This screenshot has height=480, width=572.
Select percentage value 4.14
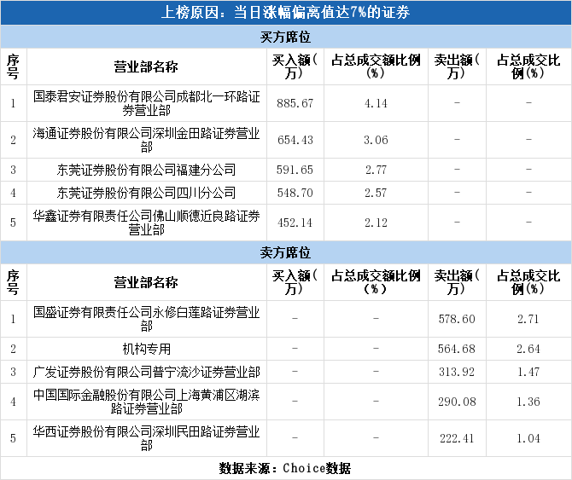coord(376,103)
